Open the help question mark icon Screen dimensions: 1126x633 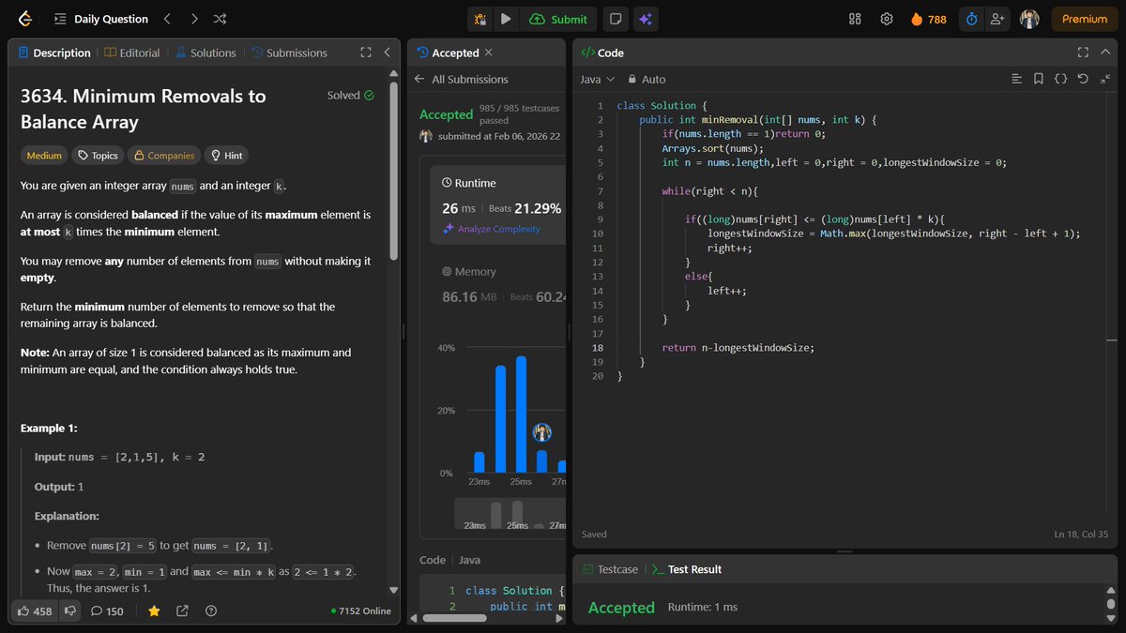coord(211,610)
